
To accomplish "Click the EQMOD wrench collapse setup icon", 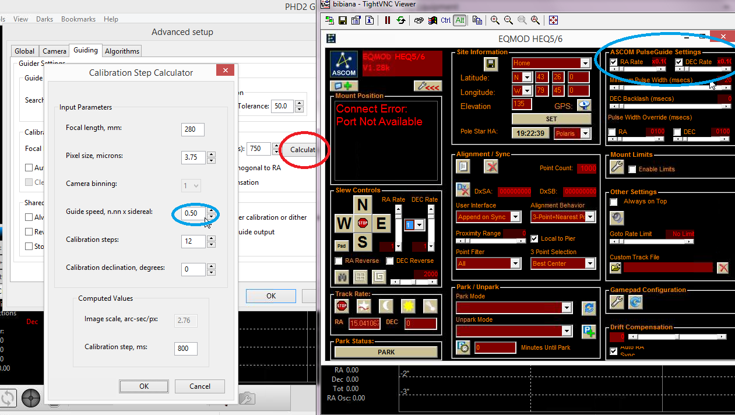I will (428, 86).
